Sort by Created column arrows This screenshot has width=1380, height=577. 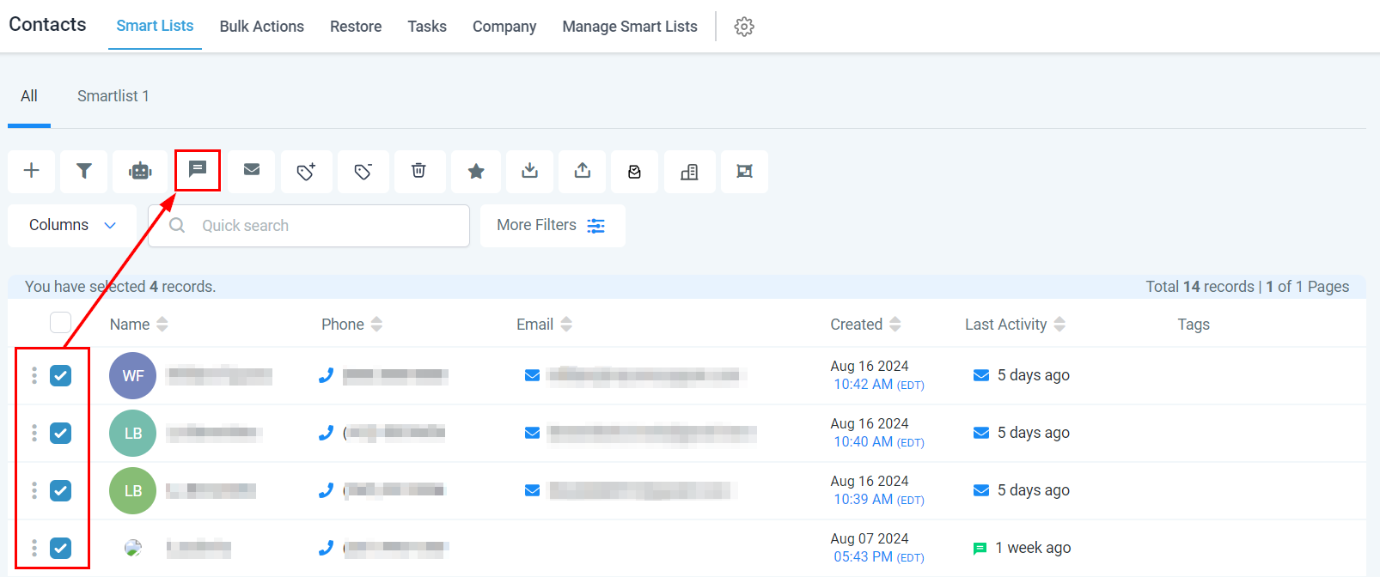895,325
